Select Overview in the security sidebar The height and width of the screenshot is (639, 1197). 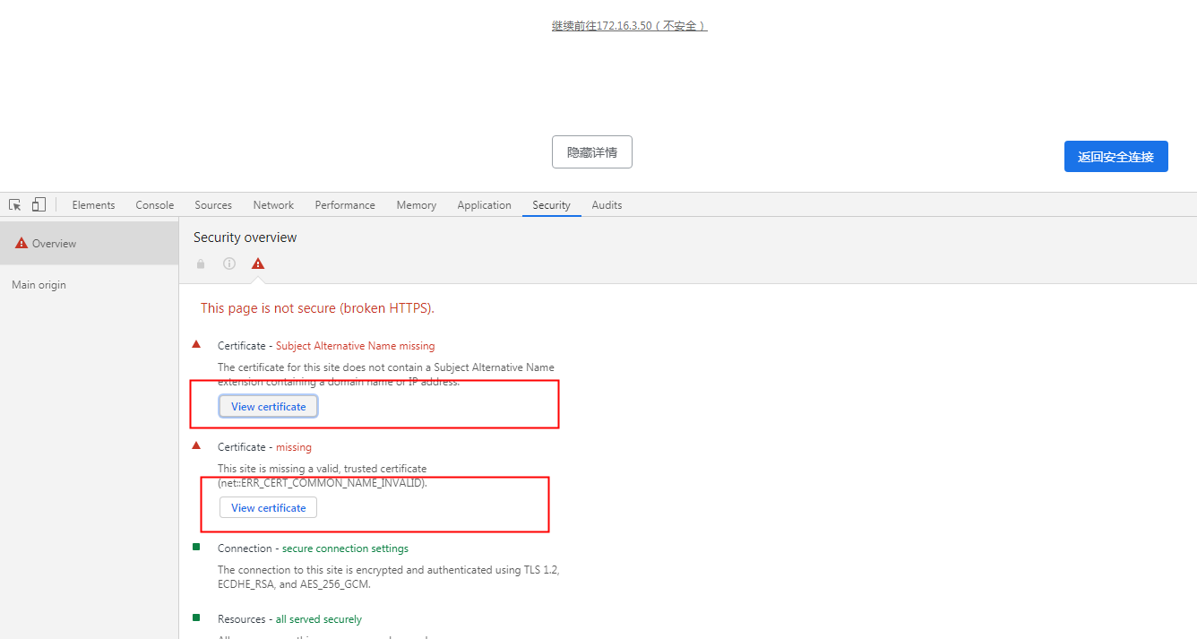tap(90, 243)
